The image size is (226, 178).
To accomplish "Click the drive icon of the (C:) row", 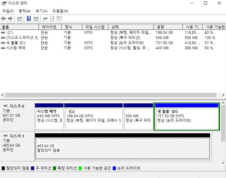I will 3,32.
